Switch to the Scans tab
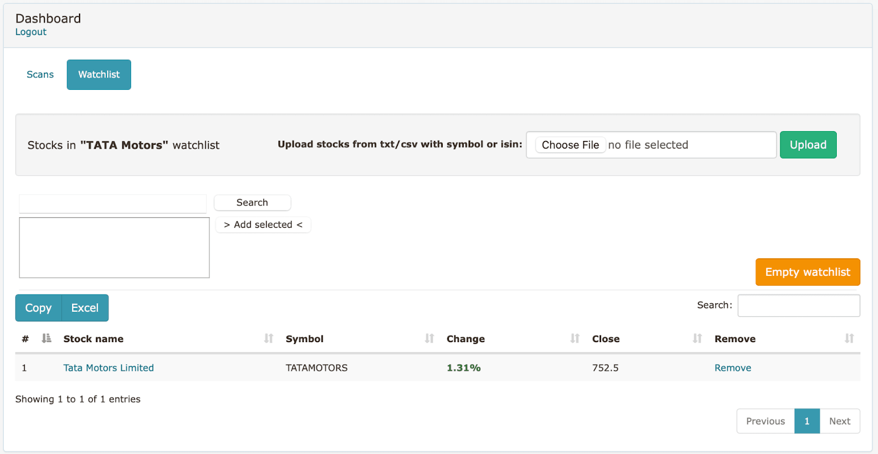 [40, 75]
